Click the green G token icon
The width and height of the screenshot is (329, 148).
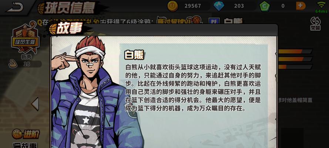click(x=265, y=6)
